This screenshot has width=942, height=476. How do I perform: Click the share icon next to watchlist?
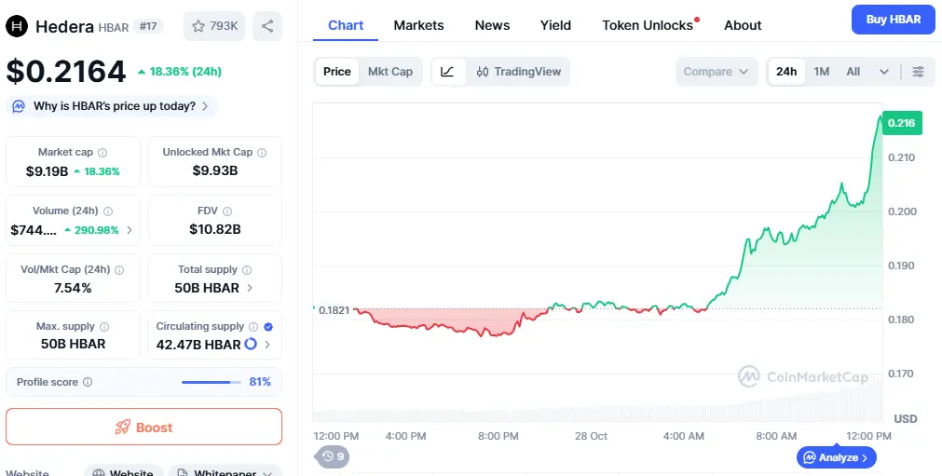[267, 26]
